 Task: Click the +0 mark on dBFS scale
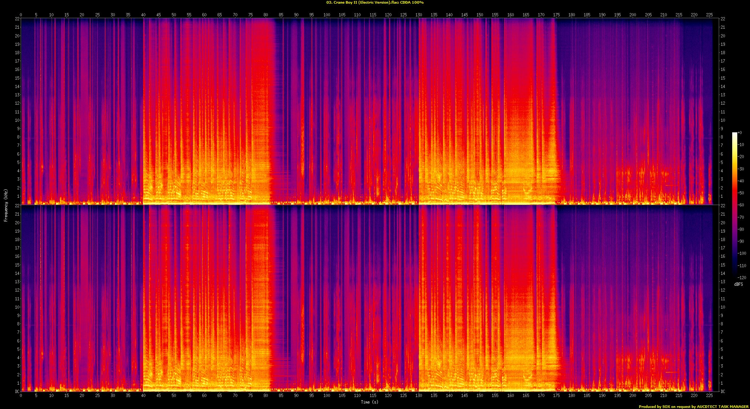coord(740,133)
